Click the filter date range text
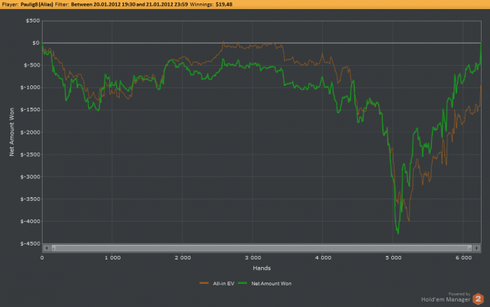Screen dimensions: 490x307 point(129,4)
